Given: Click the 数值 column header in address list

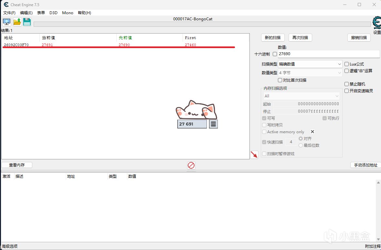Looking at the screenshot, I should point(132,176).
